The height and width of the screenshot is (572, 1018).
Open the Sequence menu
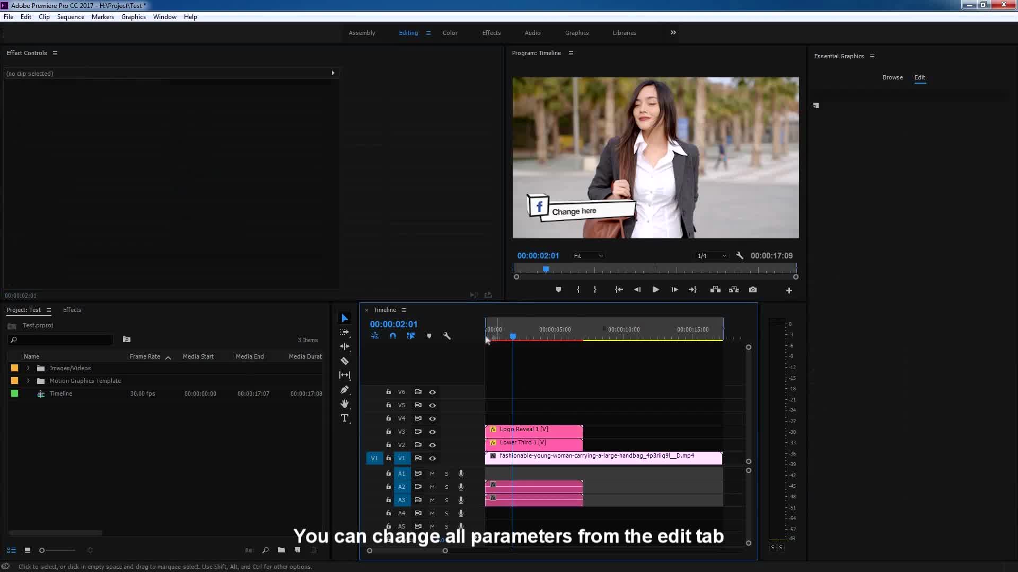(x=70, y=16)
